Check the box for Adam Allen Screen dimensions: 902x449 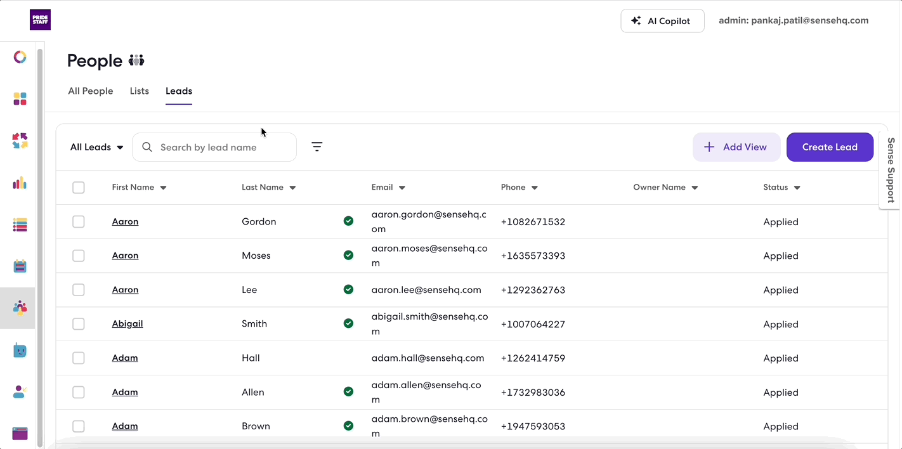[79, 393]
